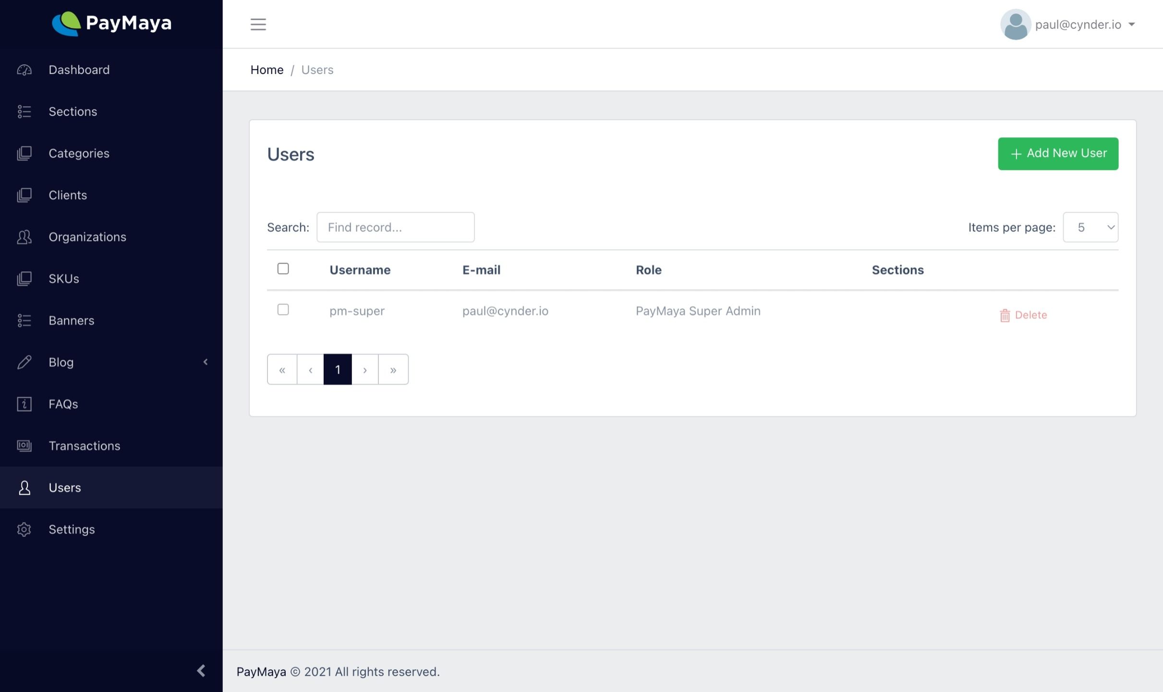This screenshot has height=692, width=1163.
Task: Go to Banners menu item
Action: pos(111,320)
